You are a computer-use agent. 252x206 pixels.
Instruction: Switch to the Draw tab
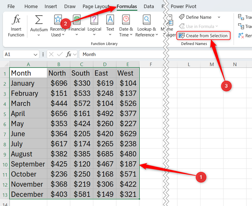pyautogui.click(x=70, y=7)
